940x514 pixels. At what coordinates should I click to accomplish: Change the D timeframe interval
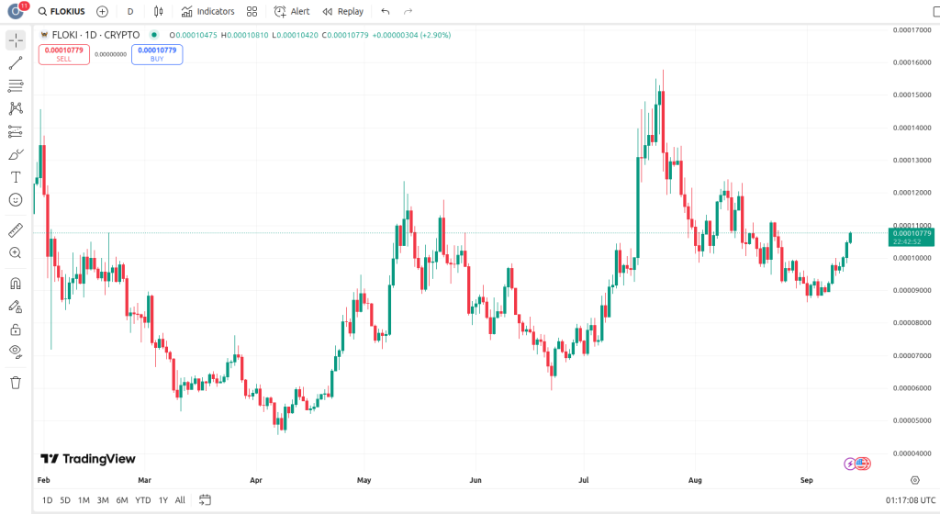click(130, 11)
